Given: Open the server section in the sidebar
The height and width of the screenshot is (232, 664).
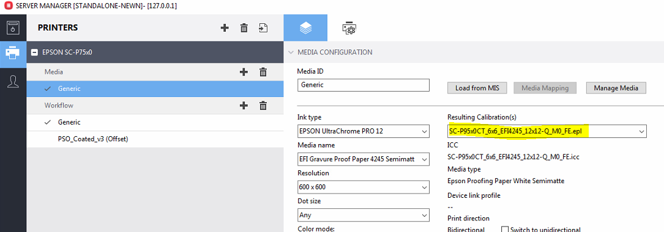Looking at the screenshot, I should [13, 27].
